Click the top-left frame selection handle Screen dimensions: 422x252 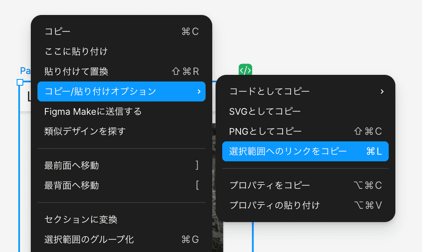20,82
